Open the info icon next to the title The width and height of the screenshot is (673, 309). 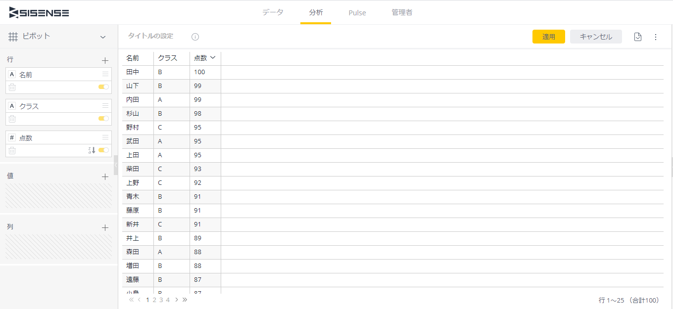[x=195, y=37]
